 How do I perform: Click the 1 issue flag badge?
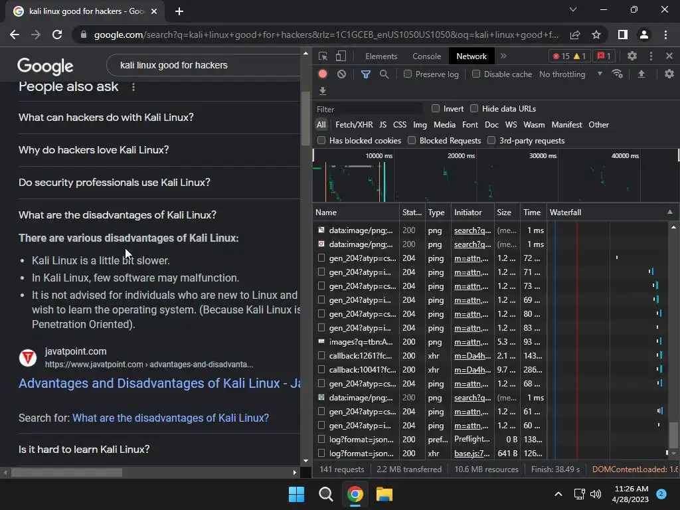(604, 56)
